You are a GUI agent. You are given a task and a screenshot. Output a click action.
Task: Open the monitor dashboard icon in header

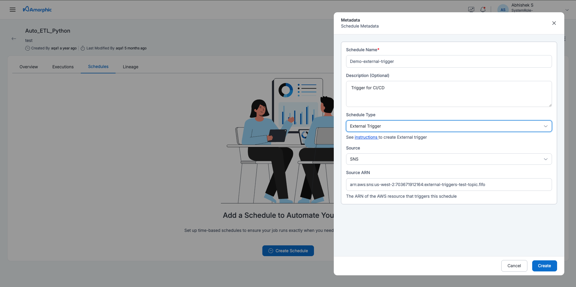pos(471,10)
